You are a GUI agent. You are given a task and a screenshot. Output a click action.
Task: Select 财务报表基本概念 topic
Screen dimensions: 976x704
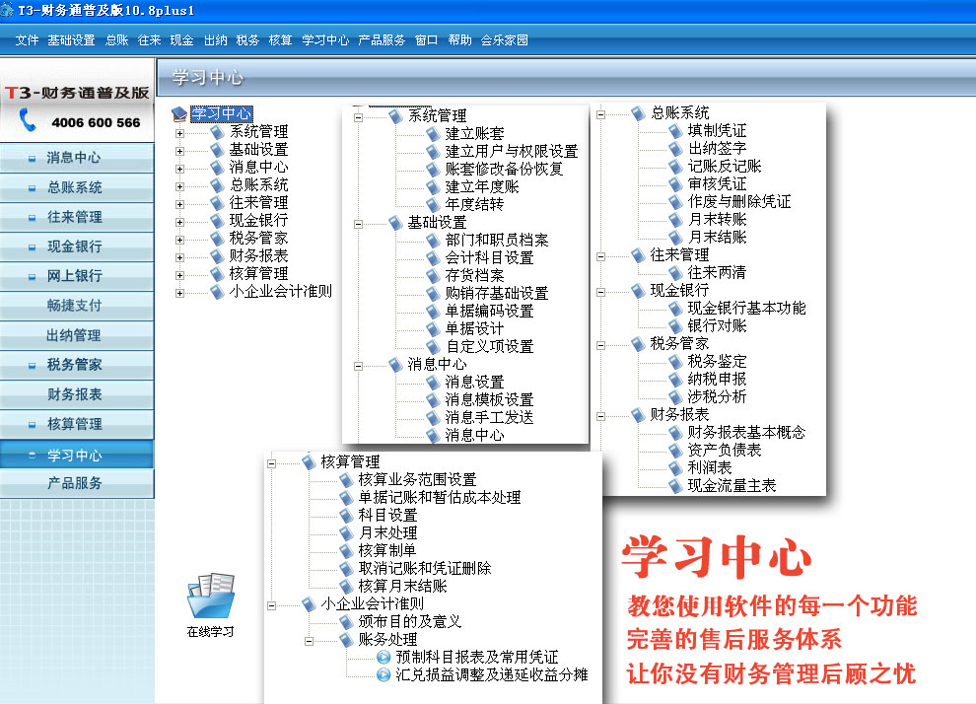pyautogui.click(x=746, y=432)
